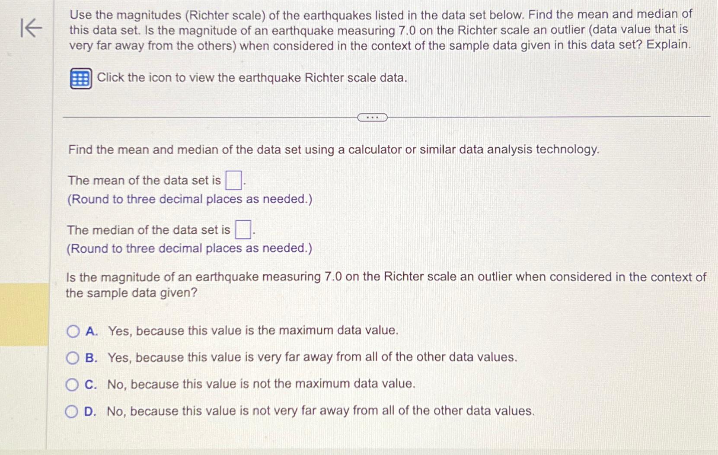Viewport: 718px width, 455px height.
Task: Collapse the question section using the dots control
Action: tap(373, 117)
